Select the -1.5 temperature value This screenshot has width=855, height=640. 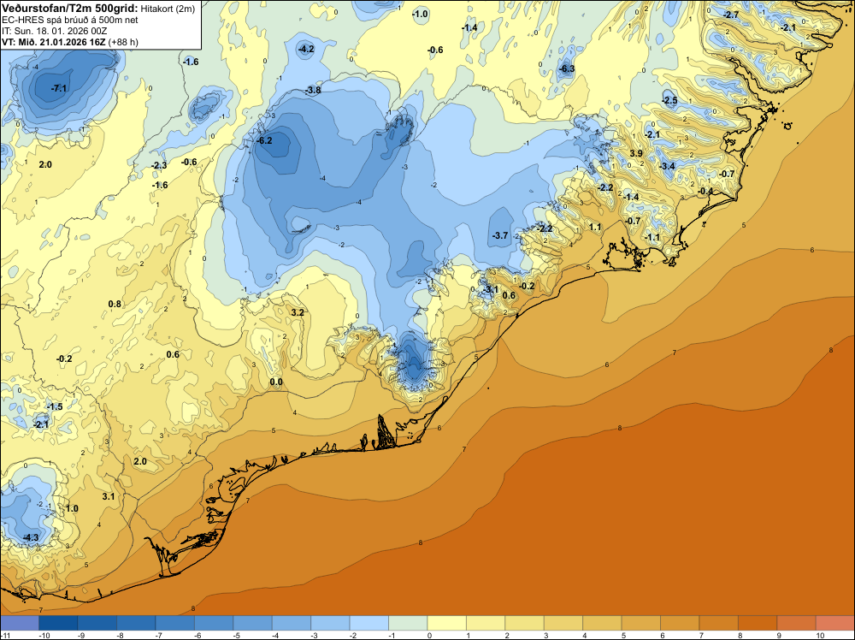(x=55, y=407)
